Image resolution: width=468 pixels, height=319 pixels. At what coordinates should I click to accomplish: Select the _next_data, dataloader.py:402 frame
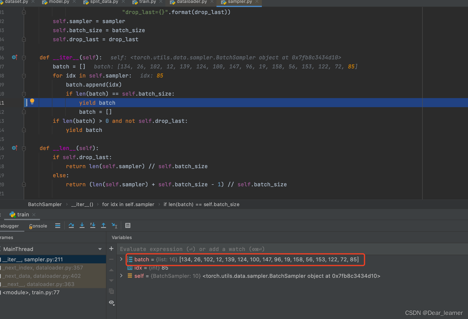53,276
